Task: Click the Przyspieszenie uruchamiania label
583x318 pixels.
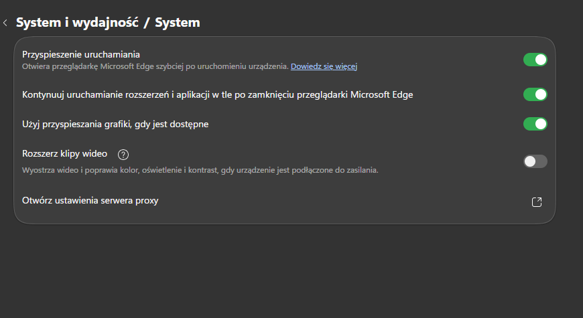Action: [81, 55]
